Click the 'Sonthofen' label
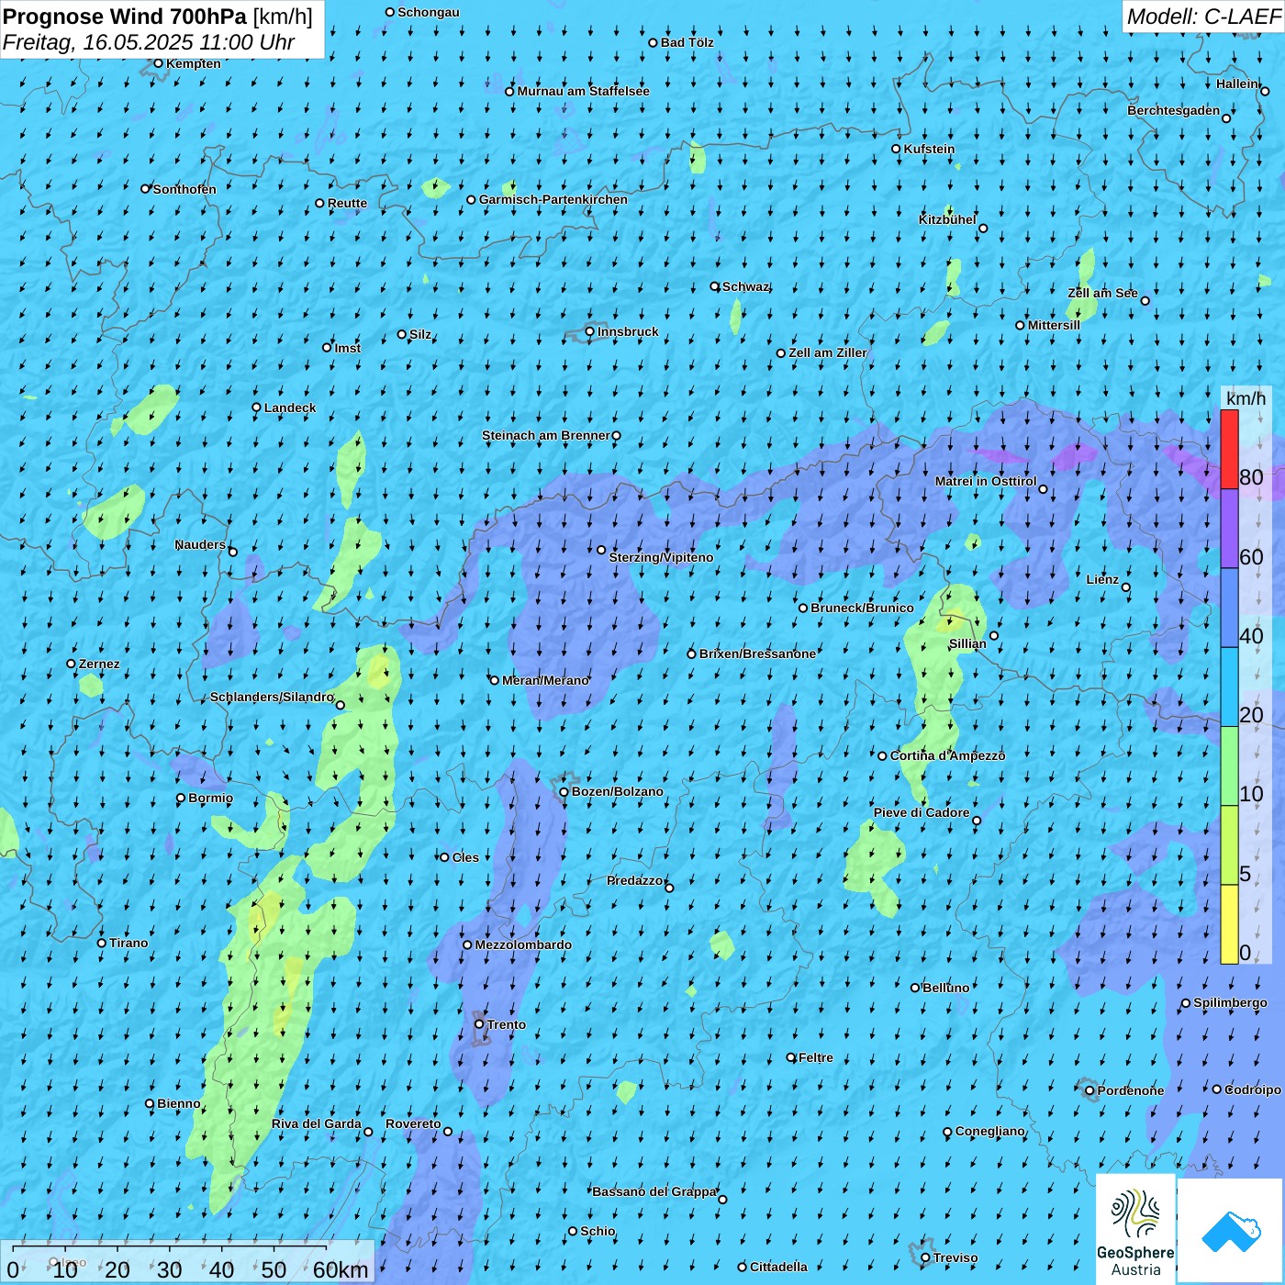Viewport: 1285px width, 1285px height. point(184,189)
